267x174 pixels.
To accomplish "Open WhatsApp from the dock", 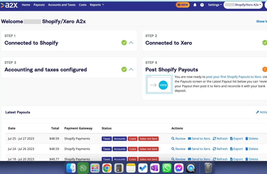I will click(167, 168).
